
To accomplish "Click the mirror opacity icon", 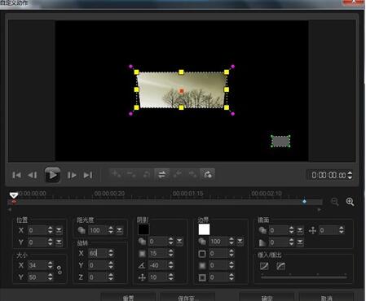I will 262,230.
